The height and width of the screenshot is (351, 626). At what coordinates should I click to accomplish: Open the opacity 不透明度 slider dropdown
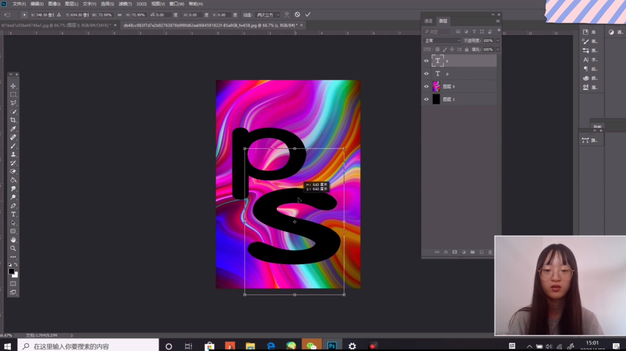pos(498,41)
